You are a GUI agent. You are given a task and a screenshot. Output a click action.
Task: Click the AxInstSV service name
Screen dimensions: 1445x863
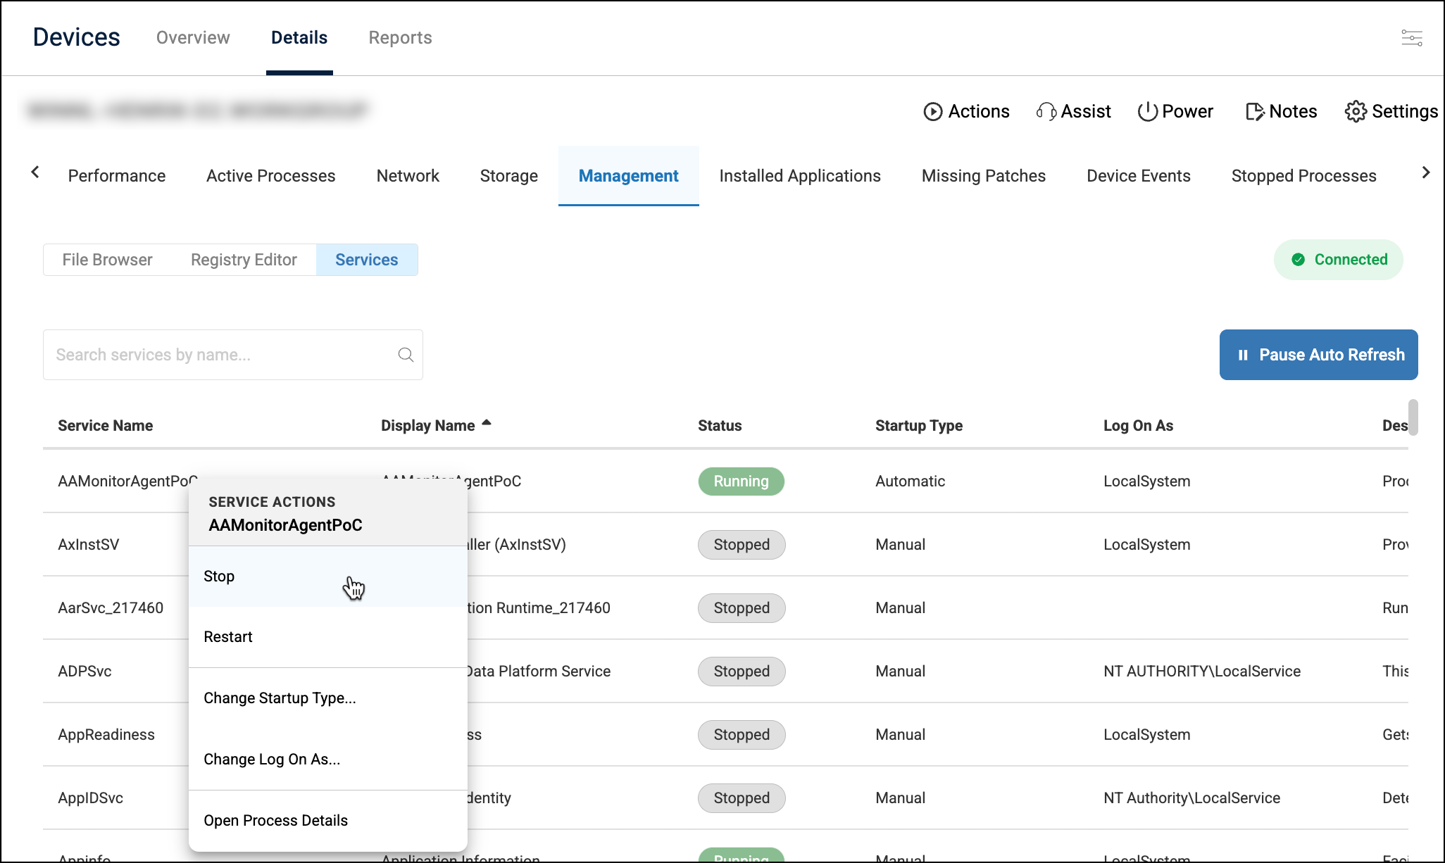[x=89, y=545]
